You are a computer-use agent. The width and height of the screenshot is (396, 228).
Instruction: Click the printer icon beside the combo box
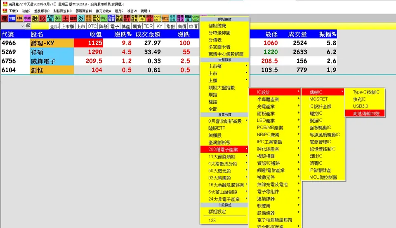pyautogui.click(x=28, y=26)
